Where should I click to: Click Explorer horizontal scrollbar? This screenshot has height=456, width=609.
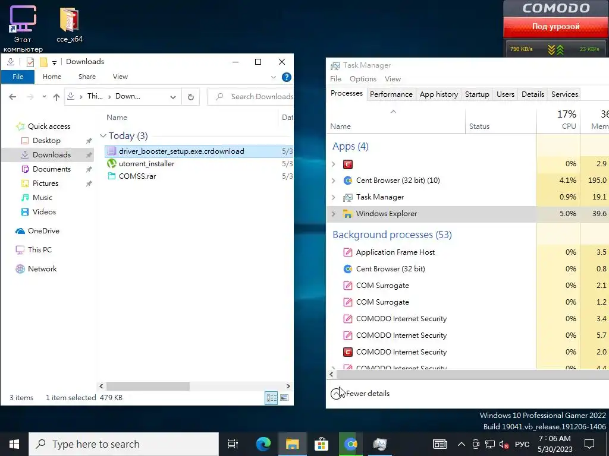(148, 386)
